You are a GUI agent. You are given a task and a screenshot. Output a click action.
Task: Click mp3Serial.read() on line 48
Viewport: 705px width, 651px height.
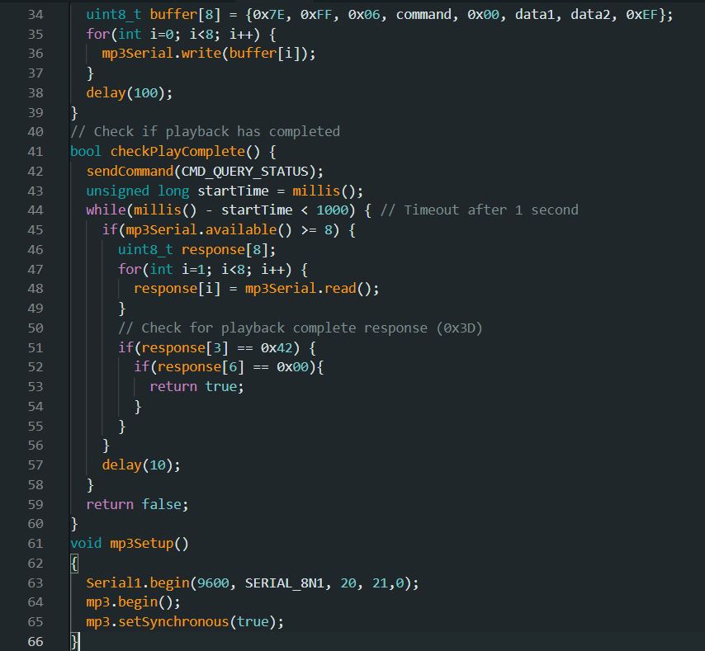coord(311,288)
